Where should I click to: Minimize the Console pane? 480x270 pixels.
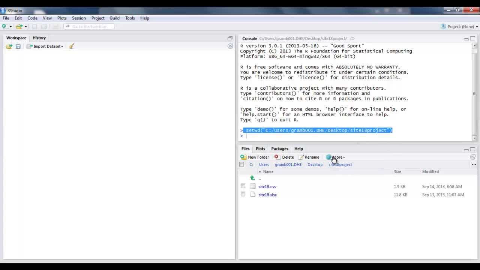[x=466, y=39]
